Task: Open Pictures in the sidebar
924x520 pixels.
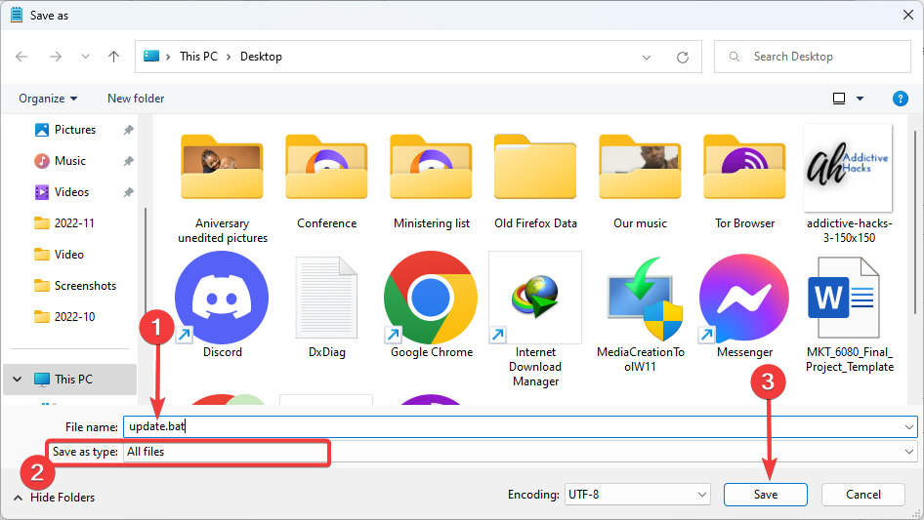Action: 75,130
